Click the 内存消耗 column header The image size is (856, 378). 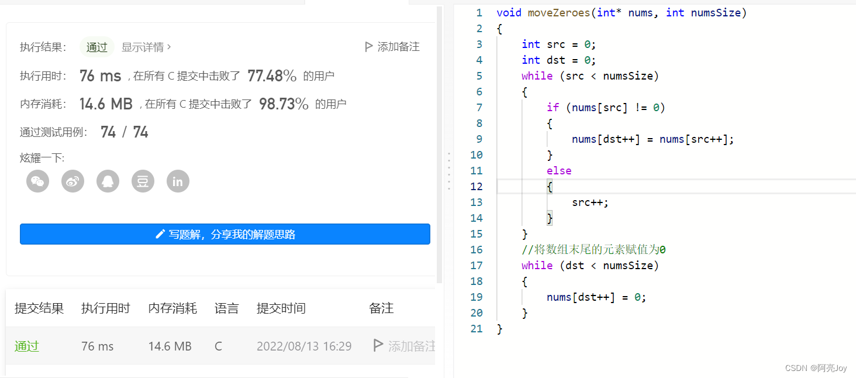point(172,308)
